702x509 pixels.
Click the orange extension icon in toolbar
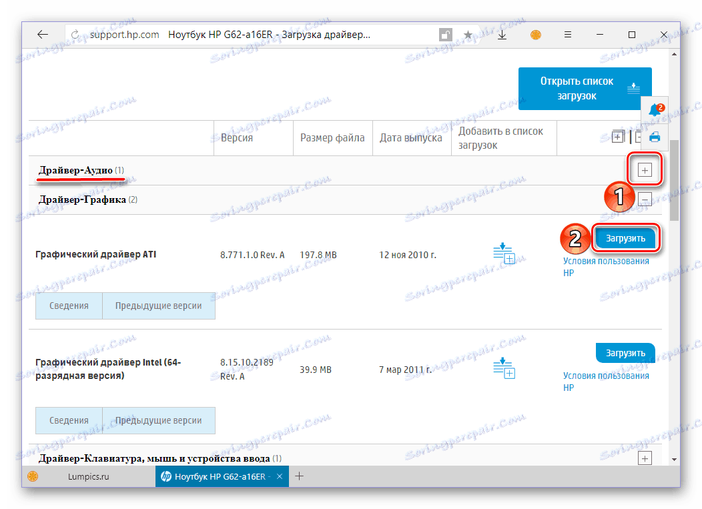point(535,35)
